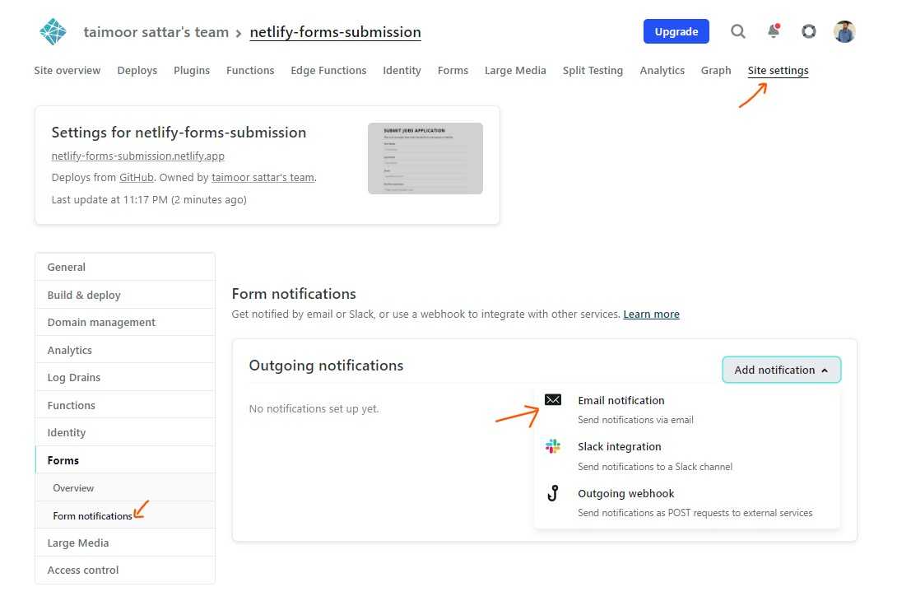Viewport: 911px width, 615px height.
Task: Click the Netlify logo icon
Action: pos(53,31)
